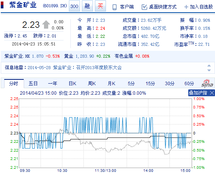The image size is (215, 173).
Task: Click the chart info line 均价:2.23
Action: tap(90, 93)
